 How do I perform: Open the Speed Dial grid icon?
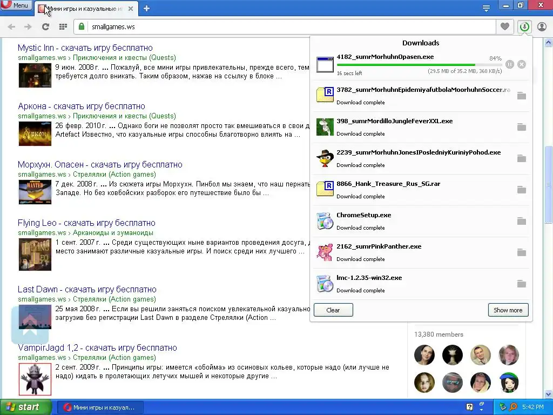coord(63,27)
